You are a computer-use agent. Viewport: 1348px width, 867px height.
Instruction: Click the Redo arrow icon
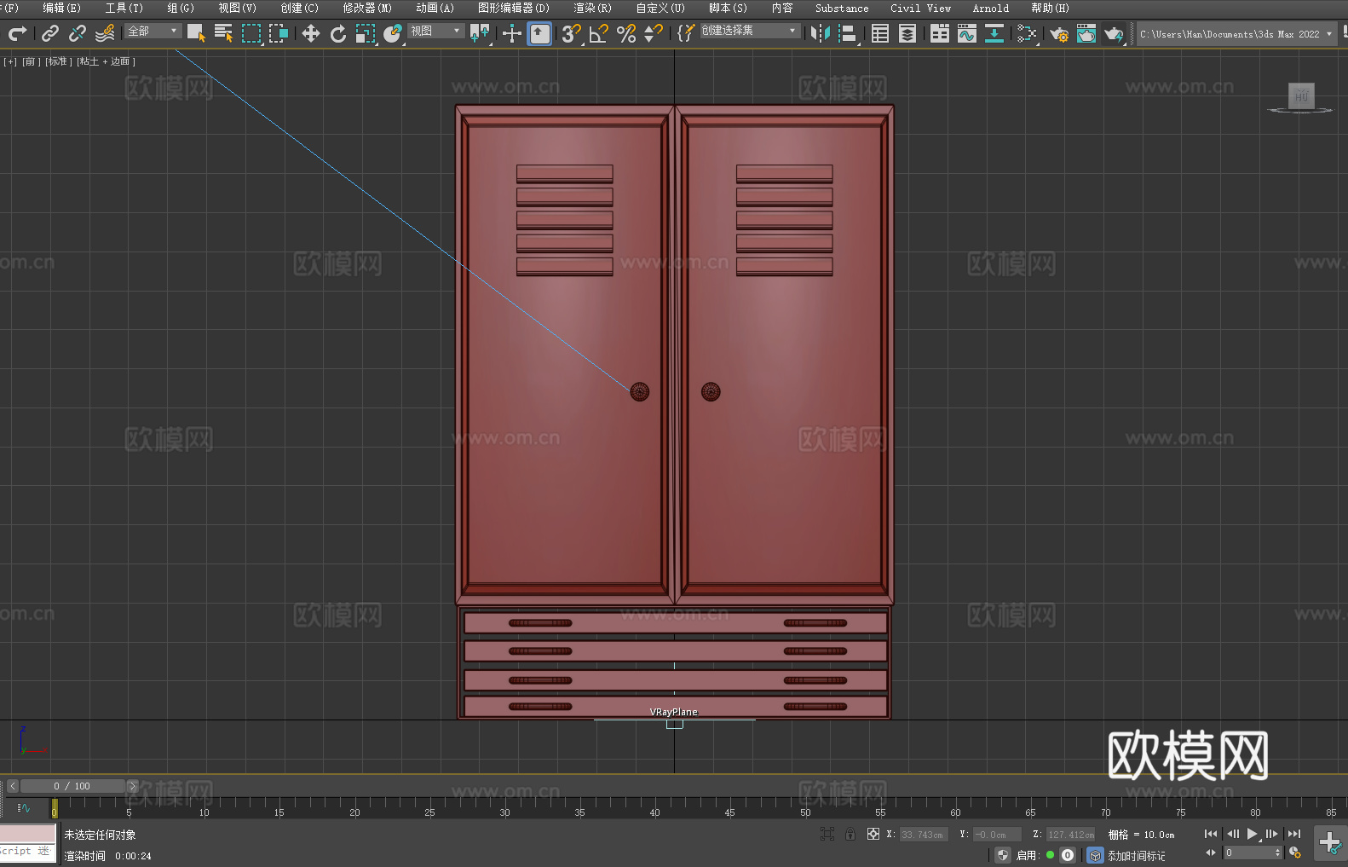point(17,33)
